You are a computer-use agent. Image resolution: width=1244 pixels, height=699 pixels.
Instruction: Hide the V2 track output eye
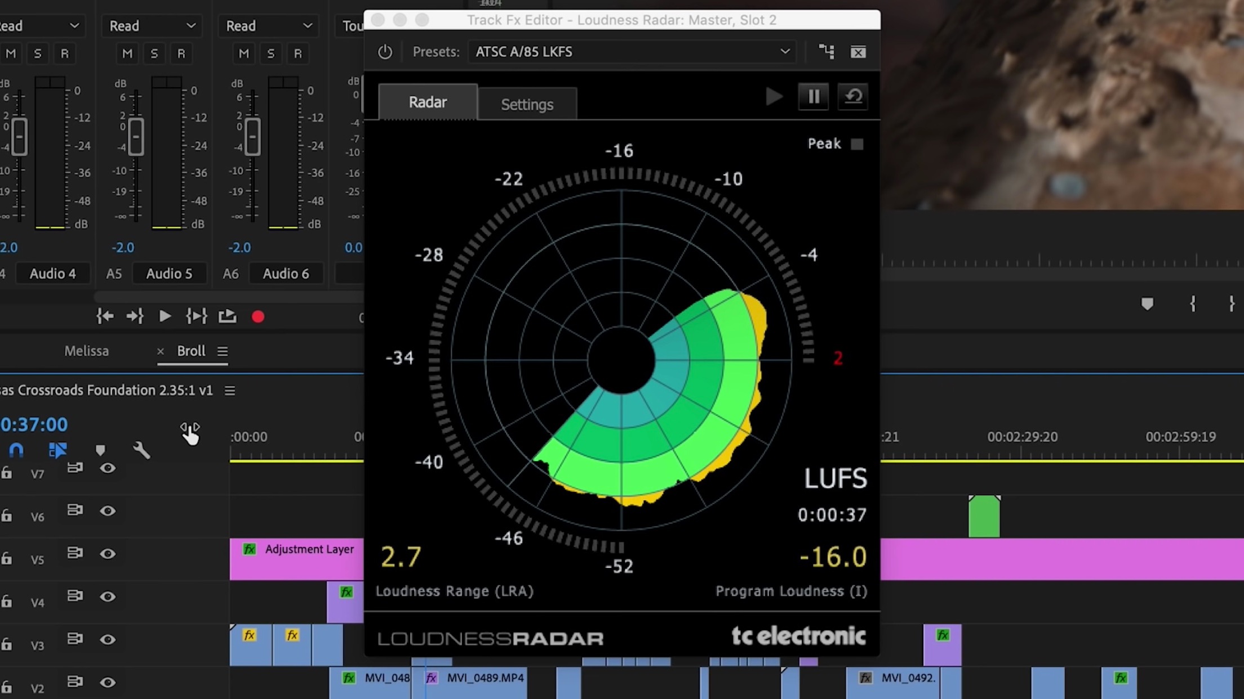[x=108, y=683]
